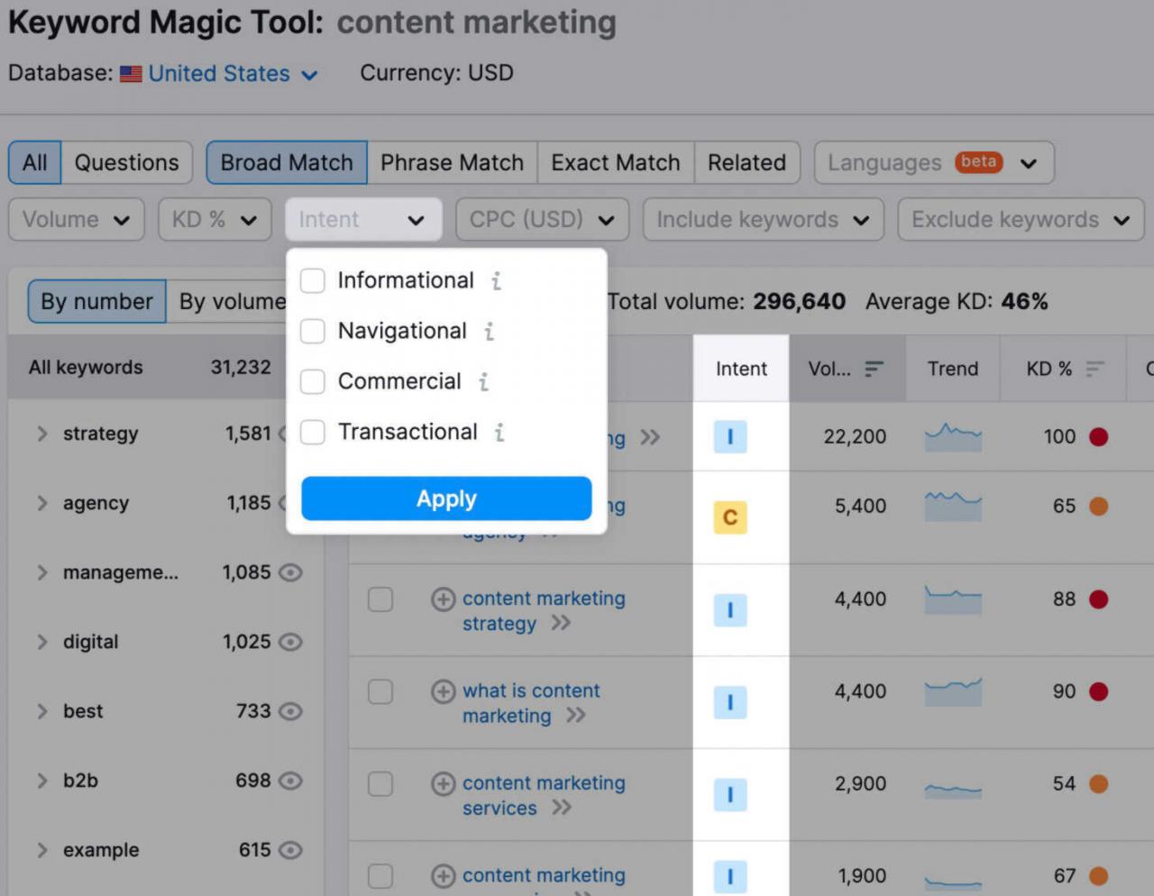Click orange KD dot next to 65
This screenshot has width=1154, height=896.
(x=1098, y=507)
